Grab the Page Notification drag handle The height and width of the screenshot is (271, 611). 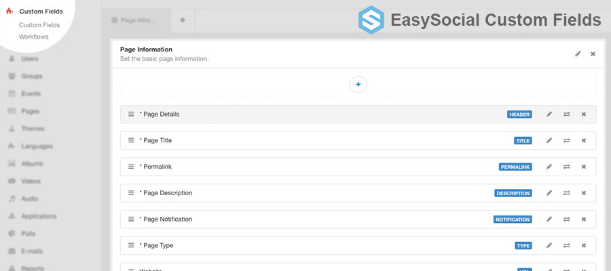(x=131, y=220)
